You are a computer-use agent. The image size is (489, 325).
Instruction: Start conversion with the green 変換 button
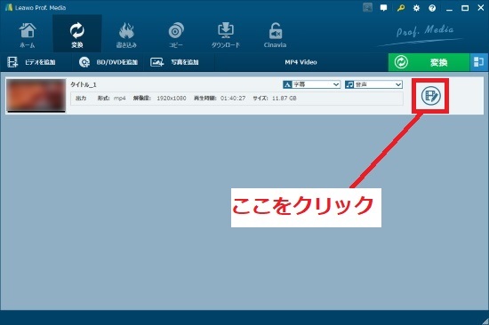tap(429, 62)
